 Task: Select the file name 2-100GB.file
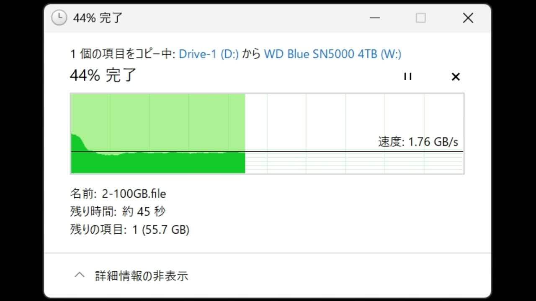pyautogui.click(x=133, y=194)
